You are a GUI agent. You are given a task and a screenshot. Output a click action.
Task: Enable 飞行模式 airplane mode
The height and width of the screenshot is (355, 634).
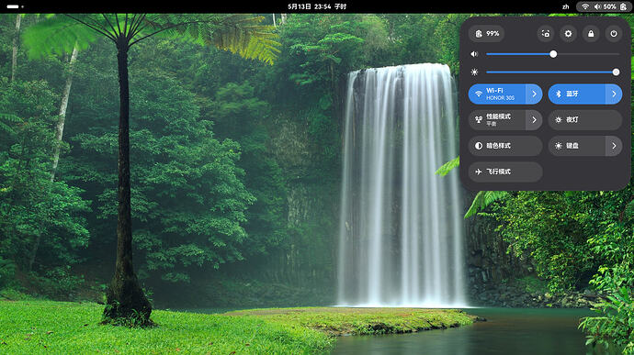point(505,172)
